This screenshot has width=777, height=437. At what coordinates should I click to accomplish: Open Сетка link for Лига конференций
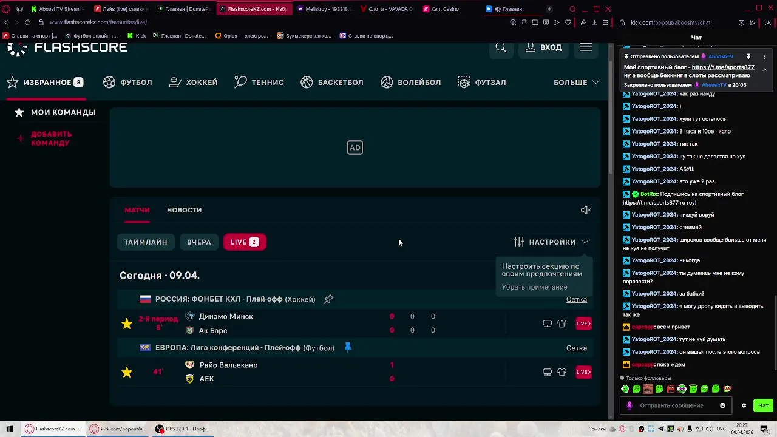(577, 348)
